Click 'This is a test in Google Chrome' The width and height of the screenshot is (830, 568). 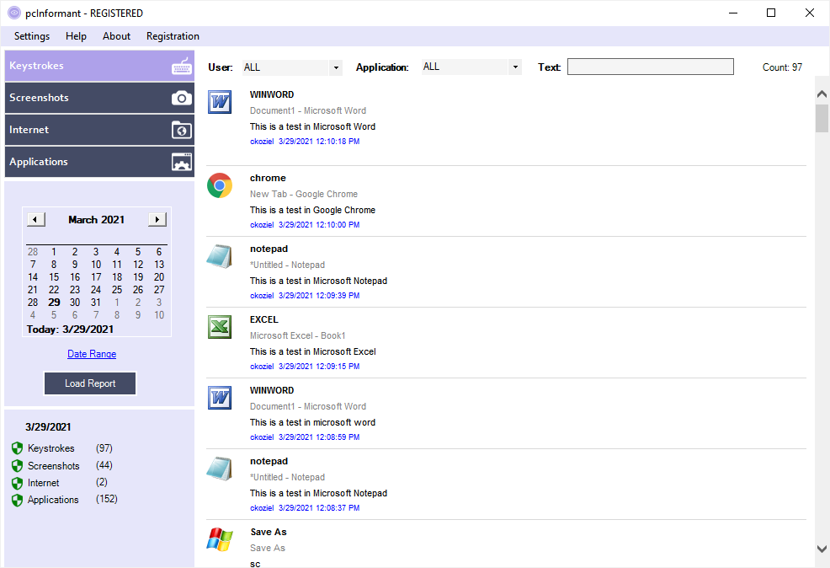[x=312, y=211]
